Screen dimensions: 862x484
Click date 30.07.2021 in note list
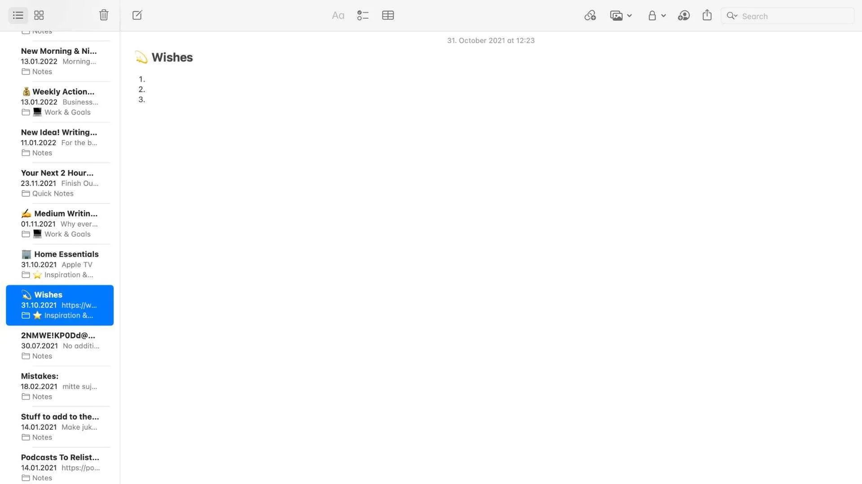[x=40, y=346]
